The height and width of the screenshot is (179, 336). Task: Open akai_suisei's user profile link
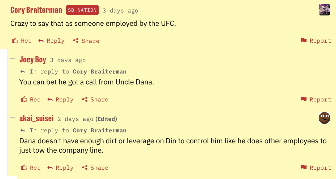(36, 119)
